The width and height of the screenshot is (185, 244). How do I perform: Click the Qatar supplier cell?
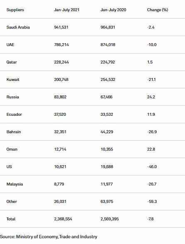coord(12,62)
